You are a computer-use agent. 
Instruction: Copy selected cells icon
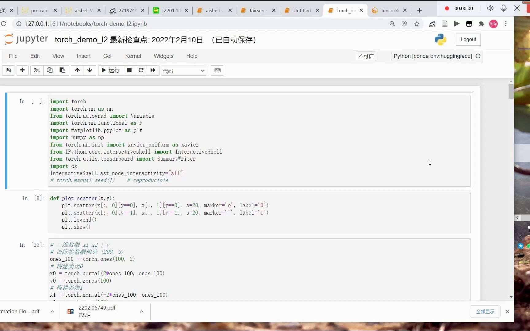50,70
